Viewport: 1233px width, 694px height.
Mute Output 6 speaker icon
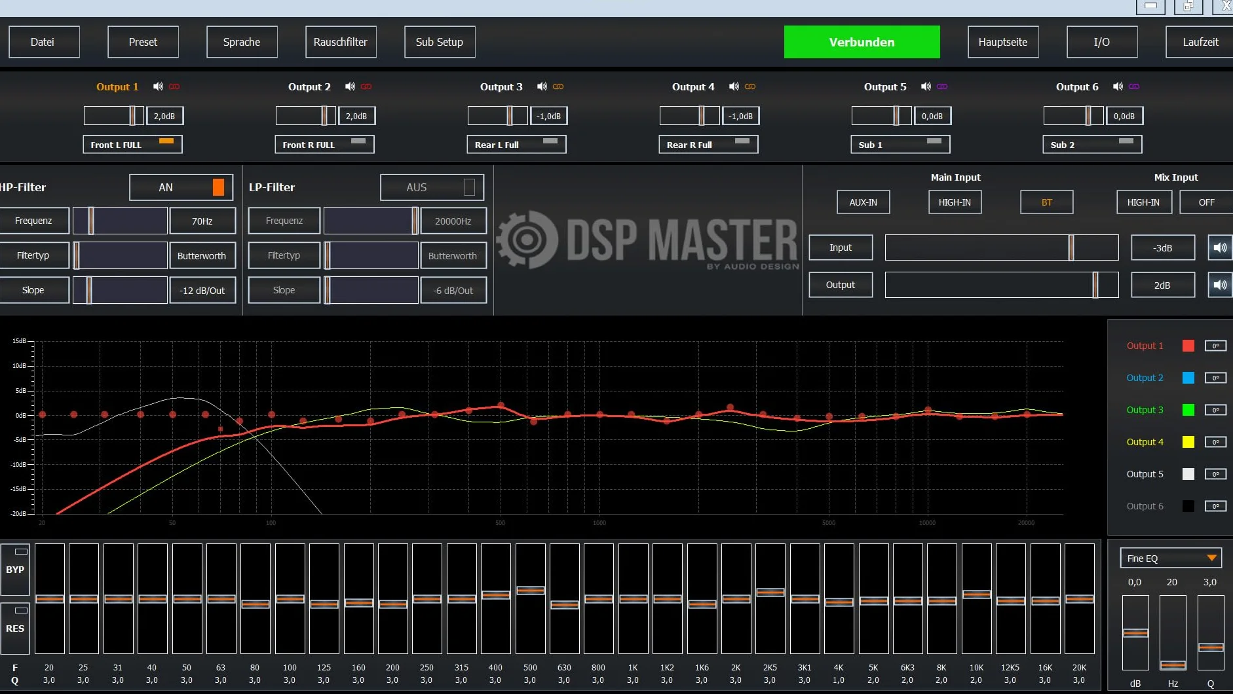point(1118,86)
